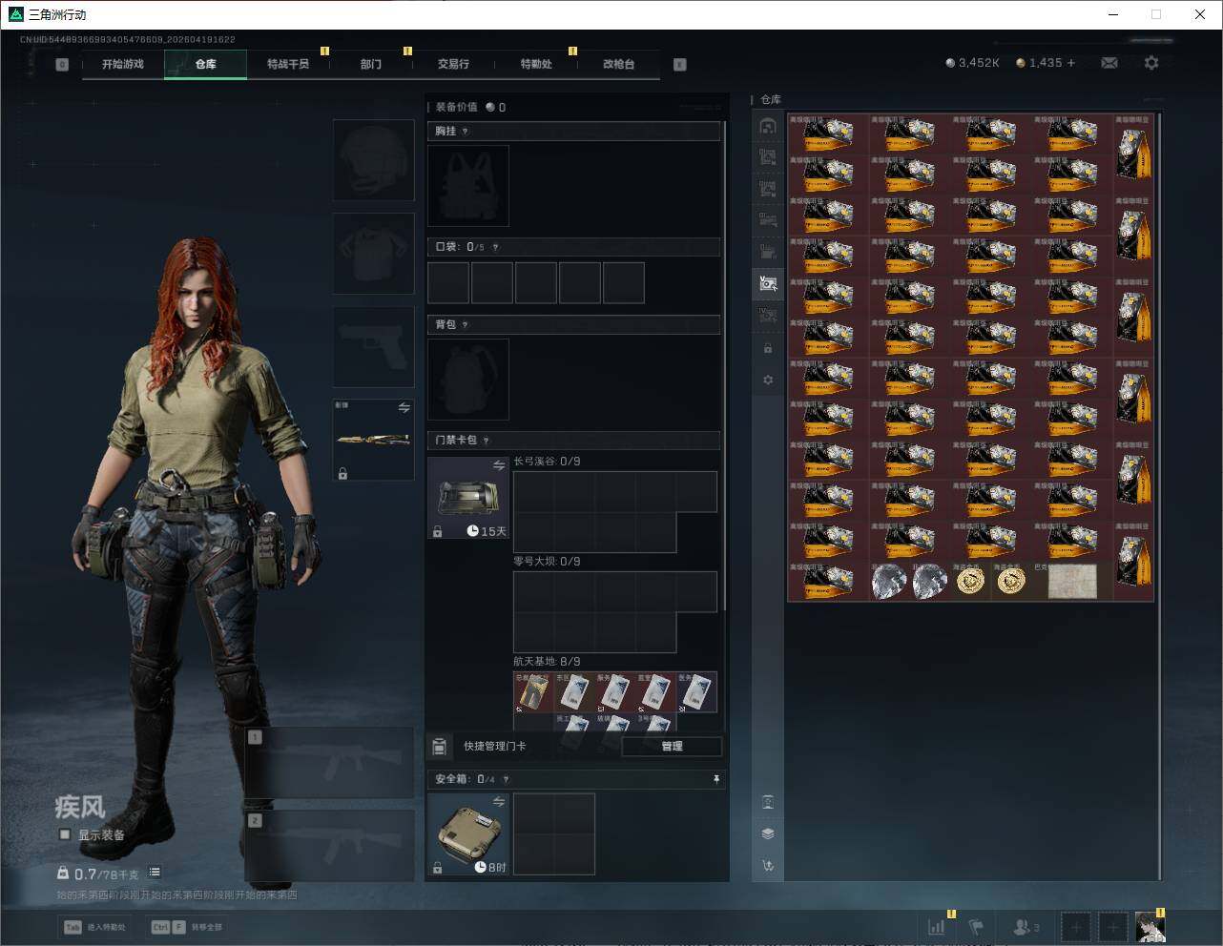Open the settings gear in the top bar

pyautogui.click(x=1151, y=63)
